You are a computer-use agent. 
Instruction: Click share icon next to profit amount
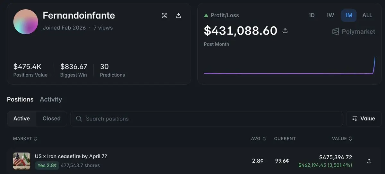coord(285,31)
